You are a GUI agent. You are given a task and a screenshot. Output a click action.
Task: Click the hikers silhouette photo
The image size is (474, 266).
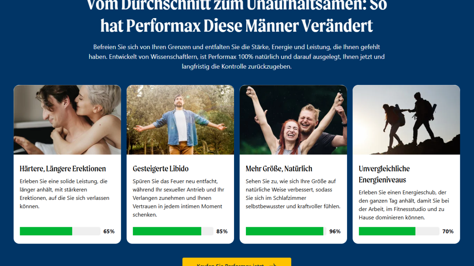click(x=406, y=120)
